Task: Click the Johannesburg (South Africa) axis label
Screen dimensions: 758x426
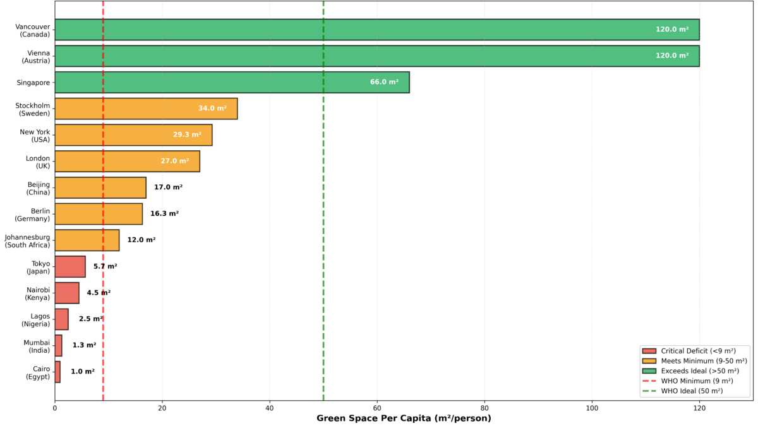Action: tap(27, 240)
